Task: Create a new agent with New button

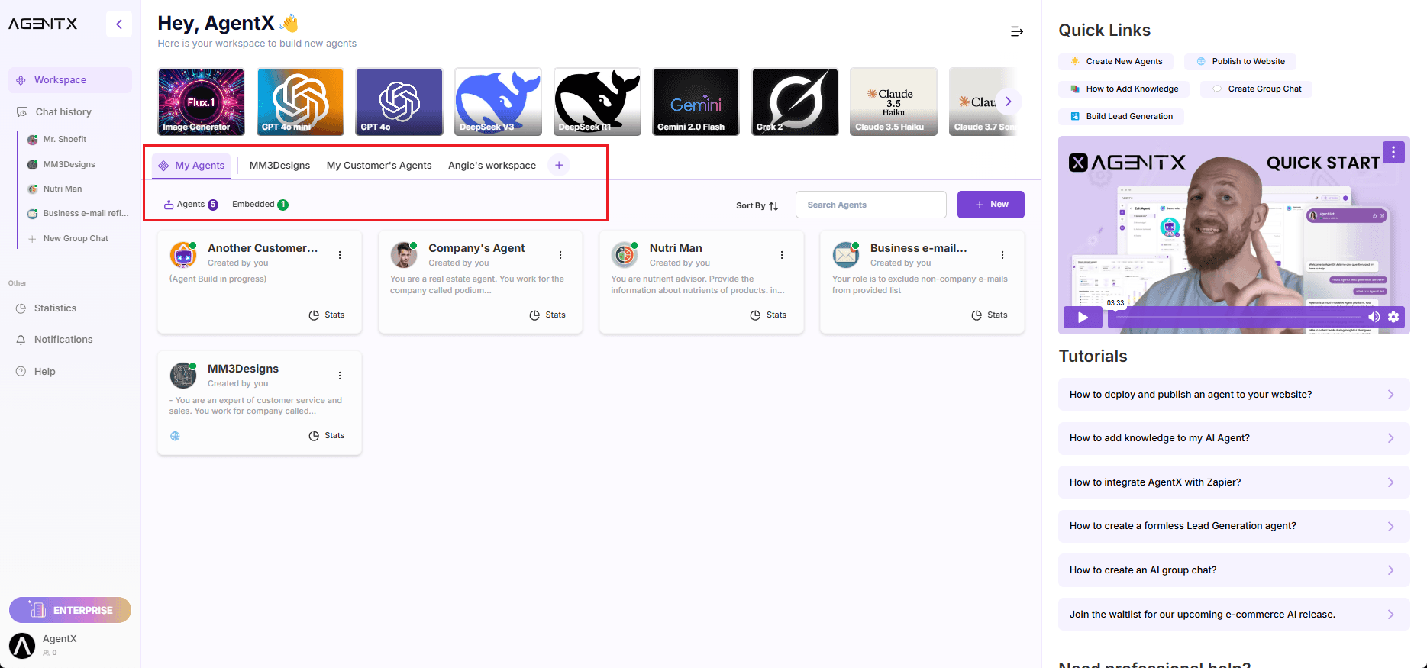Action: (x=991, y=205)
